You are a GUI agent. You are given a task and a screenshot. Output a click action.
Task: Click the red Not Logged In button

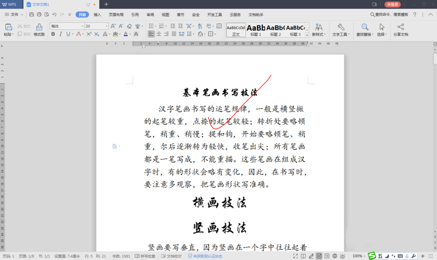[392, 4]
